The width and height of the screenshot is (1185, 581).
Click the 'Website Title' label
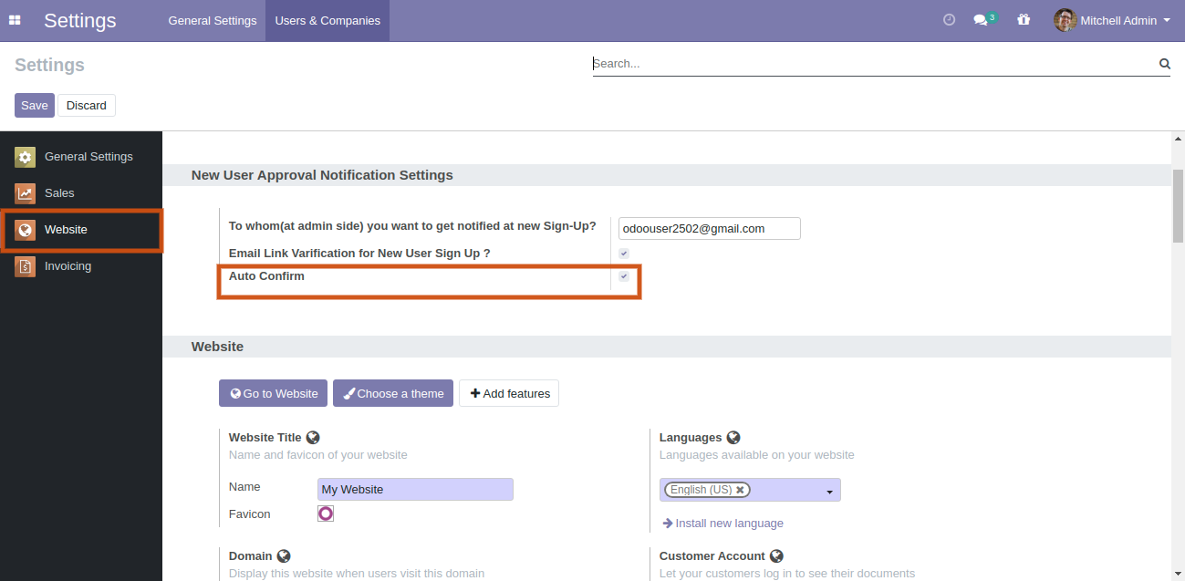(x=265, y=438)
